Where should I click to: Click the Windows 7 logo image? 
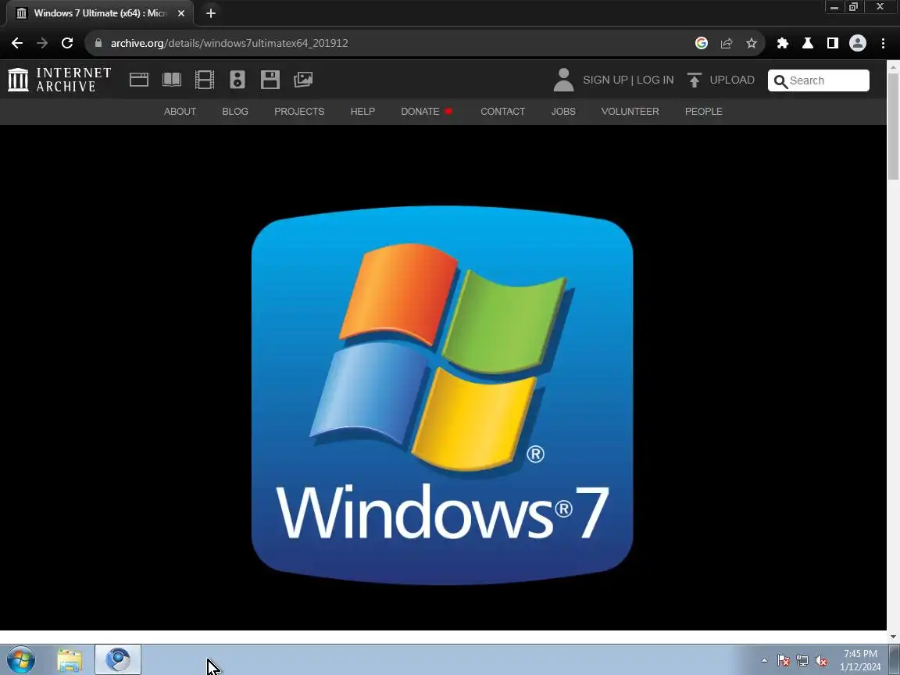pyautogui.click(x=442, y=395)
